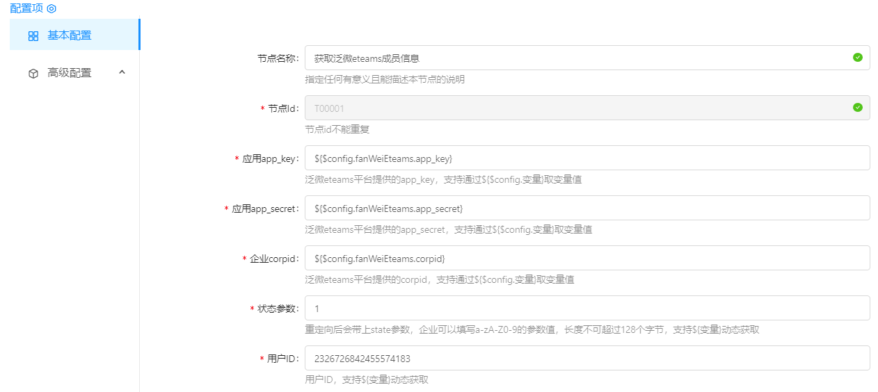Click the 应用app_key field label
Screen dimensions: 878x392
tap(270, 158)
